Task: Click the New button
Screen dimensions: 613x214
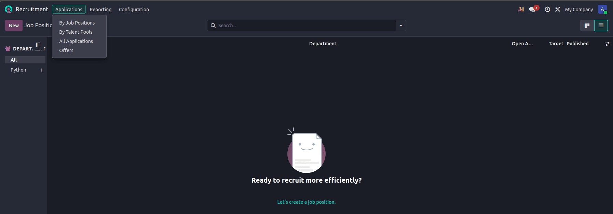Action: click(14, 26)
